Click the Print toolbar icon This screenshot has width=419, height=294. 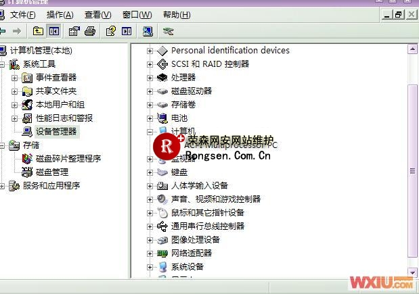pyautogui.click(x=90, y=31)
